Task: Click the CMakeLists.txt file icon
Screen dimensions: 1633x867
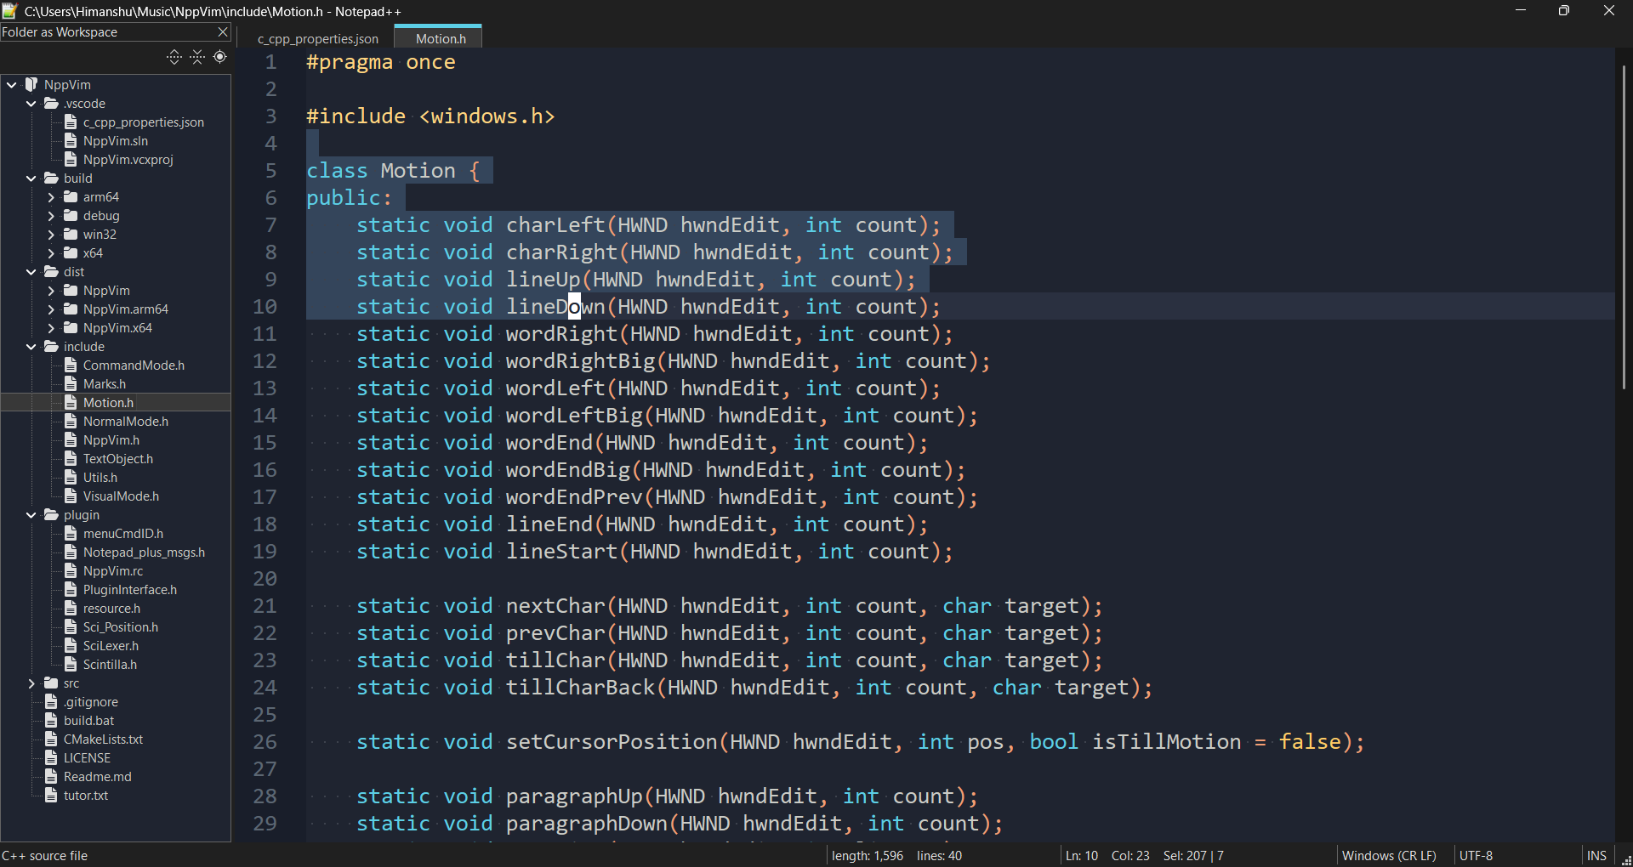Action: pos(51,739)
